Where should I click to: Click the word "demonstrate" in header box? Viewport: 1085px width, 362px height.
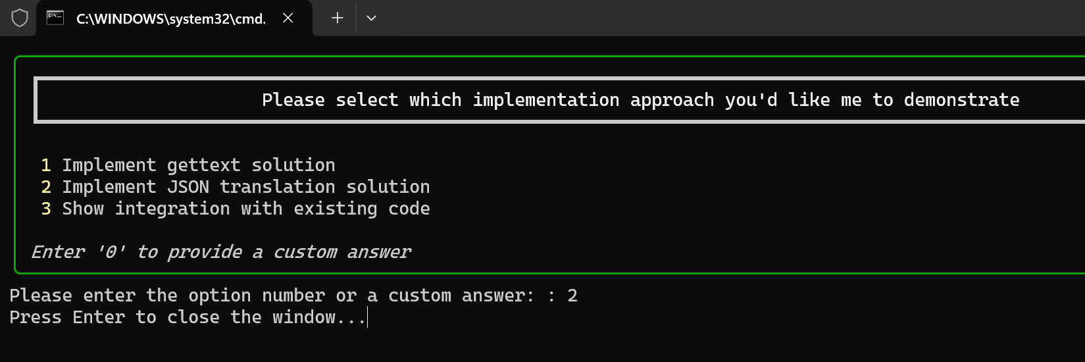(x=961, y=100)
